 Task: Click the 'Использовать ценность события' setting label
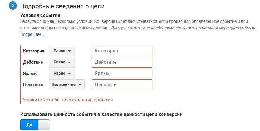point(101,114)
